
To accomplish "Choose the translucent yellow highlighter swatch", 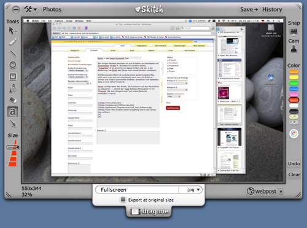I will pyautogui.click(x=293, y=117).
